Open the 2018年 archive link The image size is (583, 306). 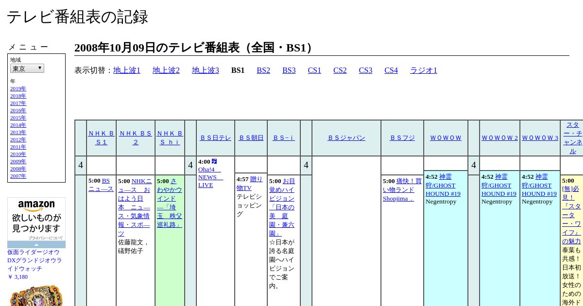point(18,96)
